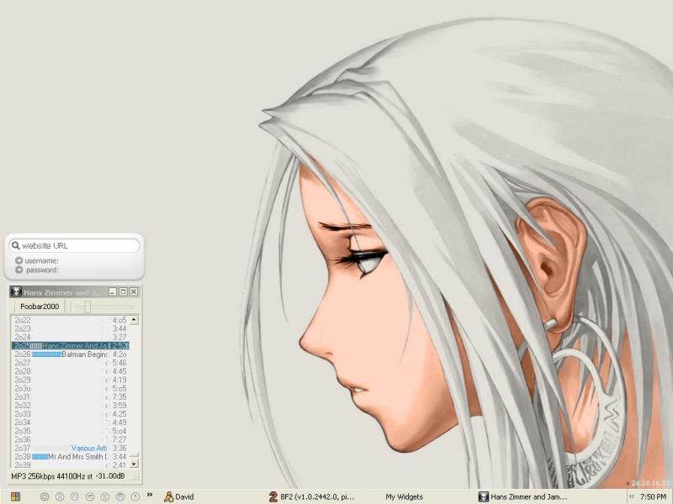The height and width of the screenshot is (504, 673).
Task: Click the seventh round quick-launch icon
Action: (x=135, y=496)
